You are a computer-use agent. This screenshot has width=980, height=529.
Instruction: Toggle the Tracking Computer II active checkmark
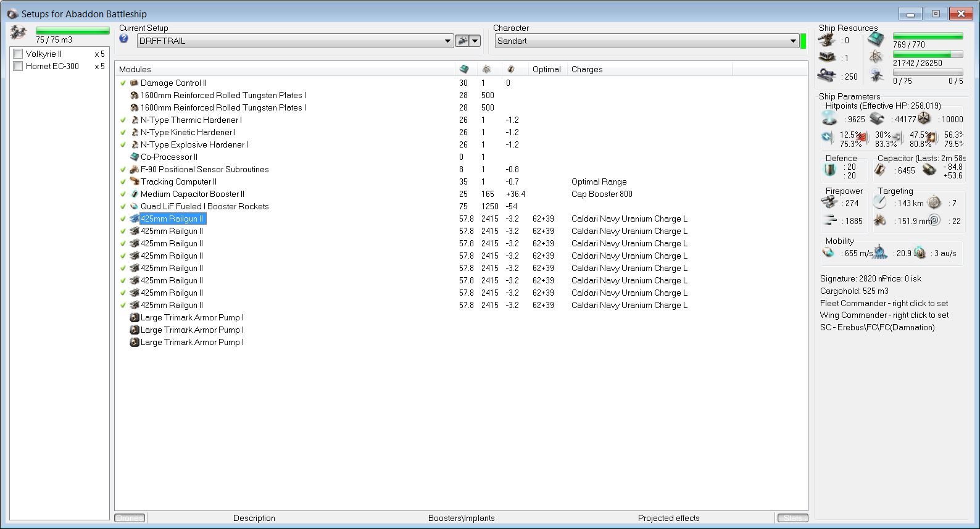coord(123,181)
